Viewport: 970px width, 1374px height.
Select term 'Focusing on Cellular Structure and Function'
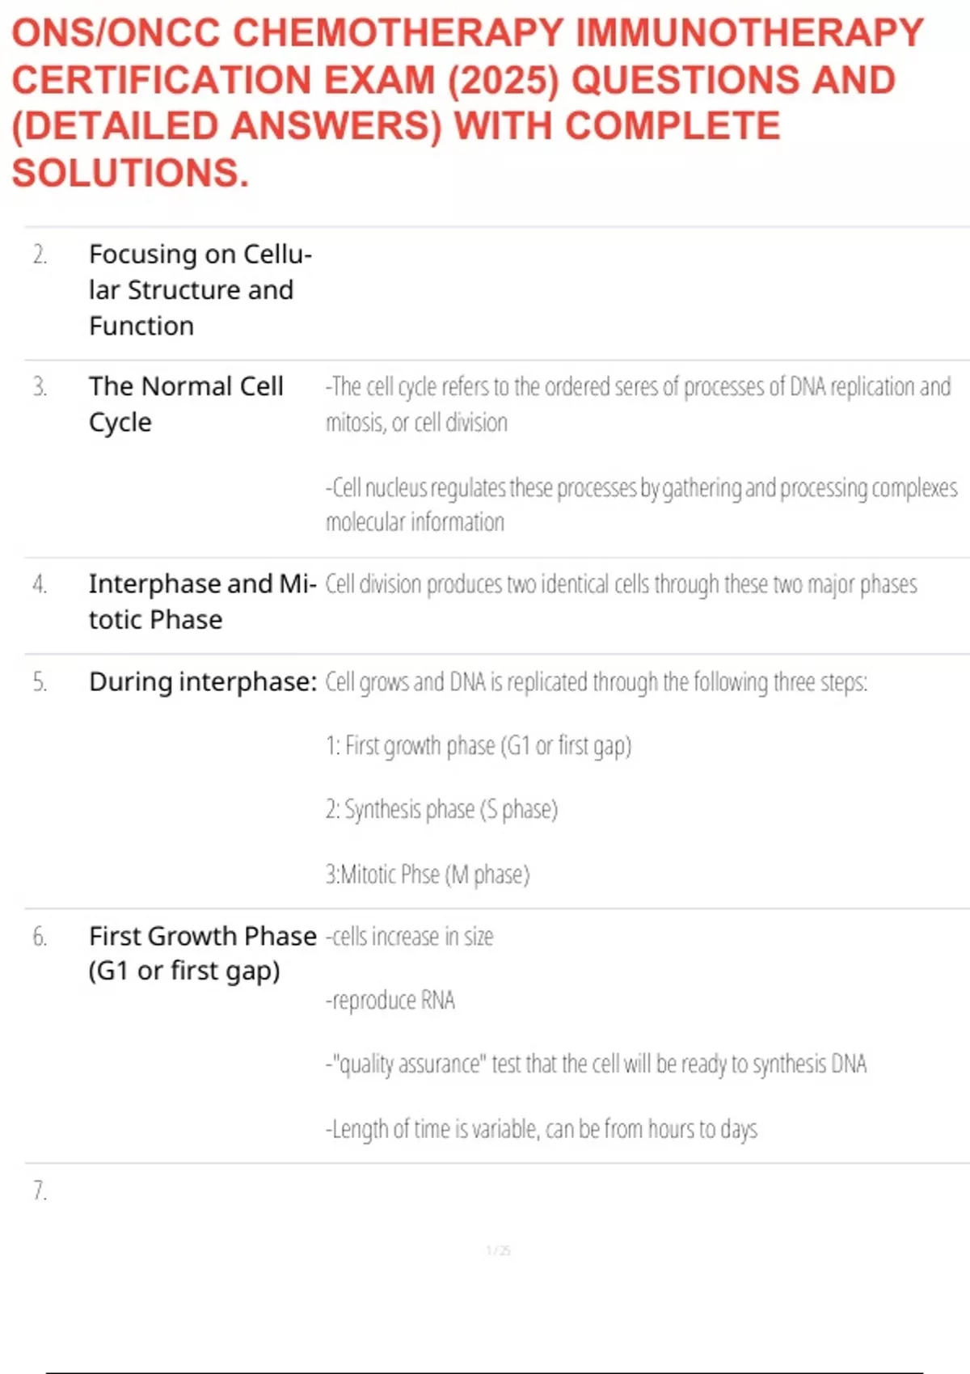point(200,289)
